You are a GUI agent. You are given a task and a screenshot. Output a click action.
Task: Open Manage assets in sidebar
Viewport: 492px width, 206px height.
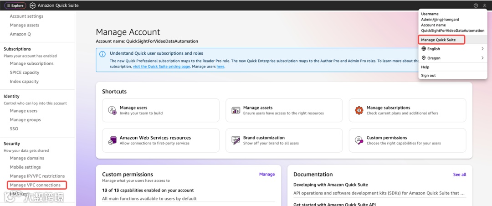click(x=25, y=25)
